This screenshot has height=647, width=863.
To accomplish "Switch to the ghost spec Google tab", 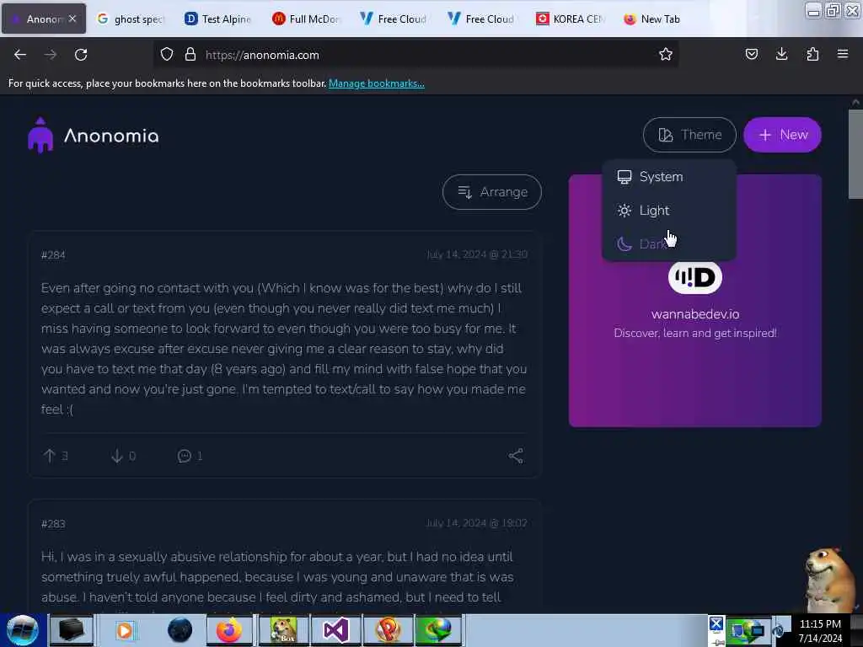I will (x=132, y=19).
